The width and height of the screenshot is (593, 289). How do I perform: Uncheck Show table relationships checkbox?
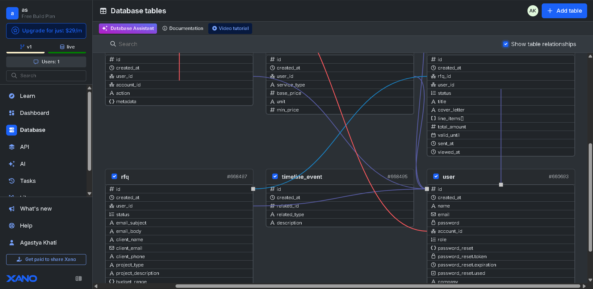[x=506, y=44]
